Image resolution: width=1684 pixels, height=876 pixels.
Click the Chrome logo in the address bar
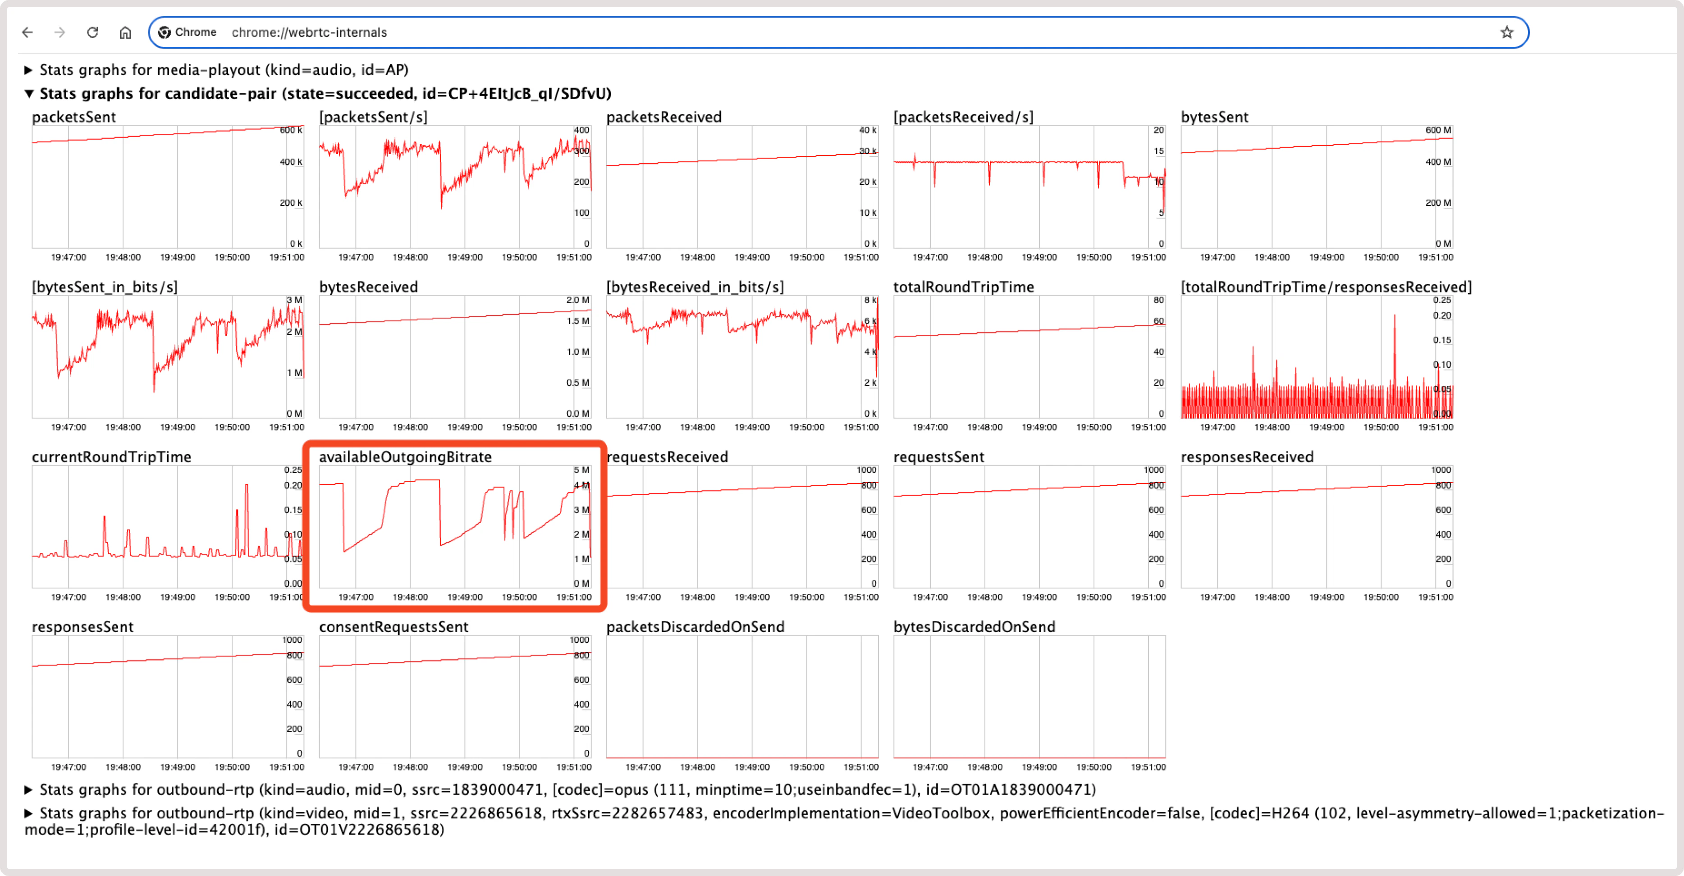[x=166, y=32]
